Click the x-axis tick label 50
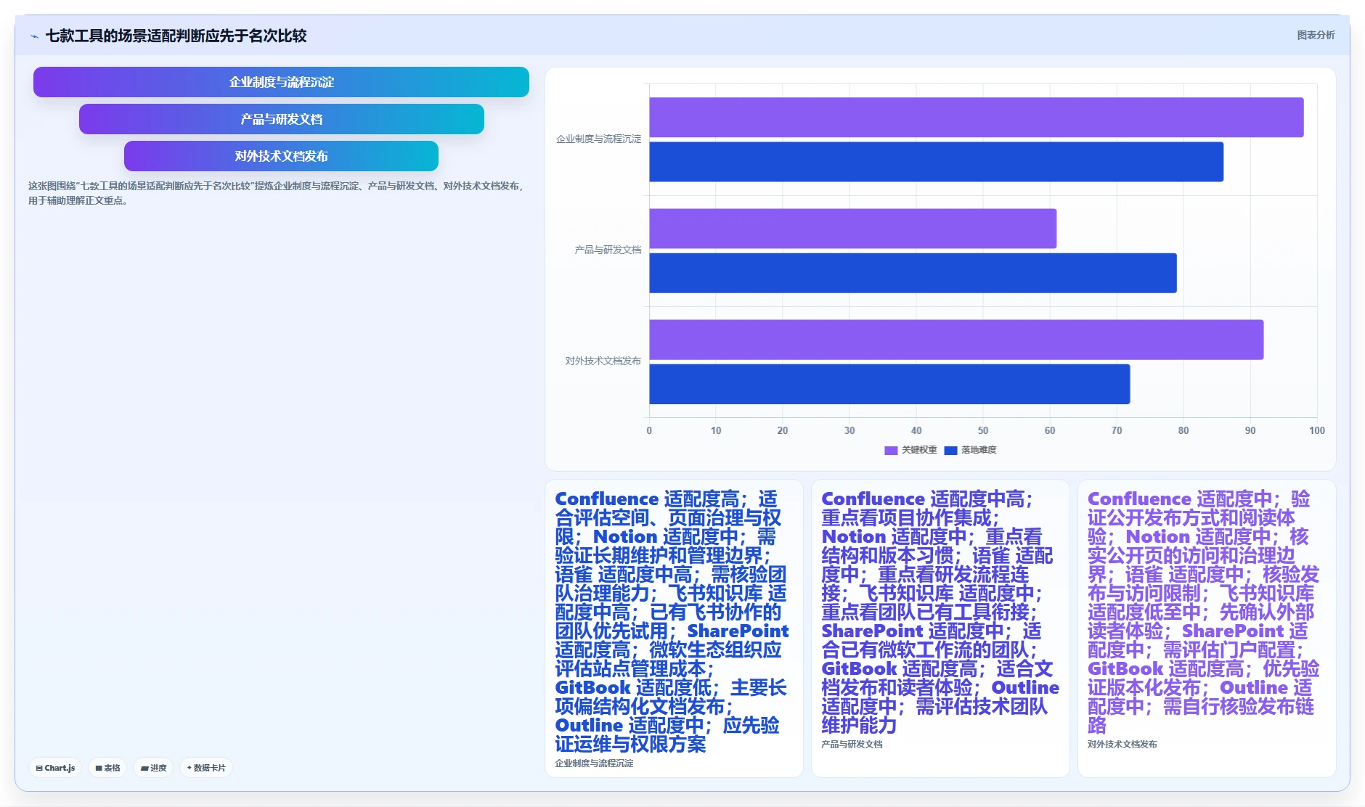Viewport: 1365px width, 807px height. [983, 430]
